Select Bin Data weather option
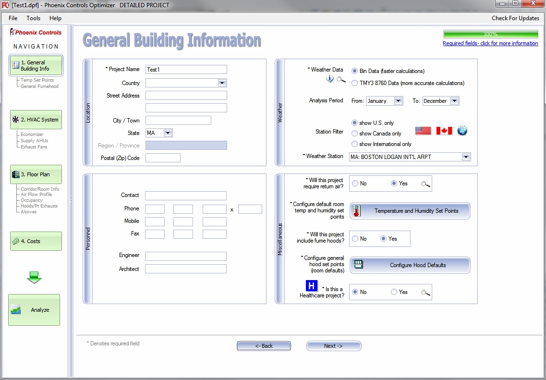The height and width of the screenshot is (380, 546). click(354, 71)
